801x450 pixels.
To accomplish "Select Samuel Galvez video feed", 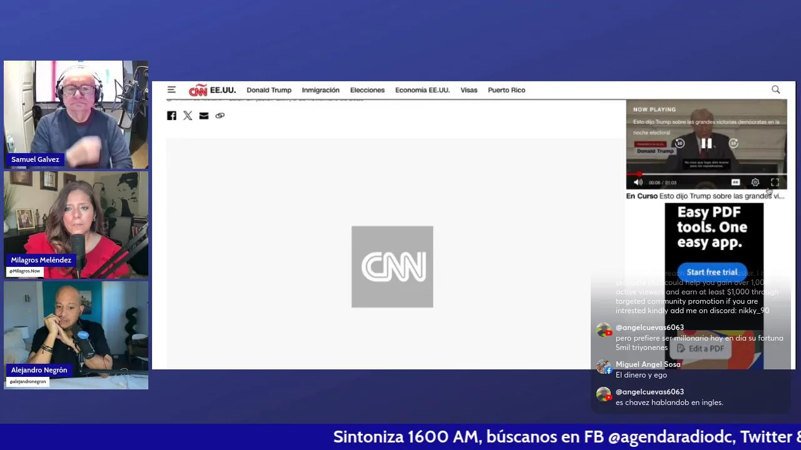I will pyautogui.click(x=76, y=114).
